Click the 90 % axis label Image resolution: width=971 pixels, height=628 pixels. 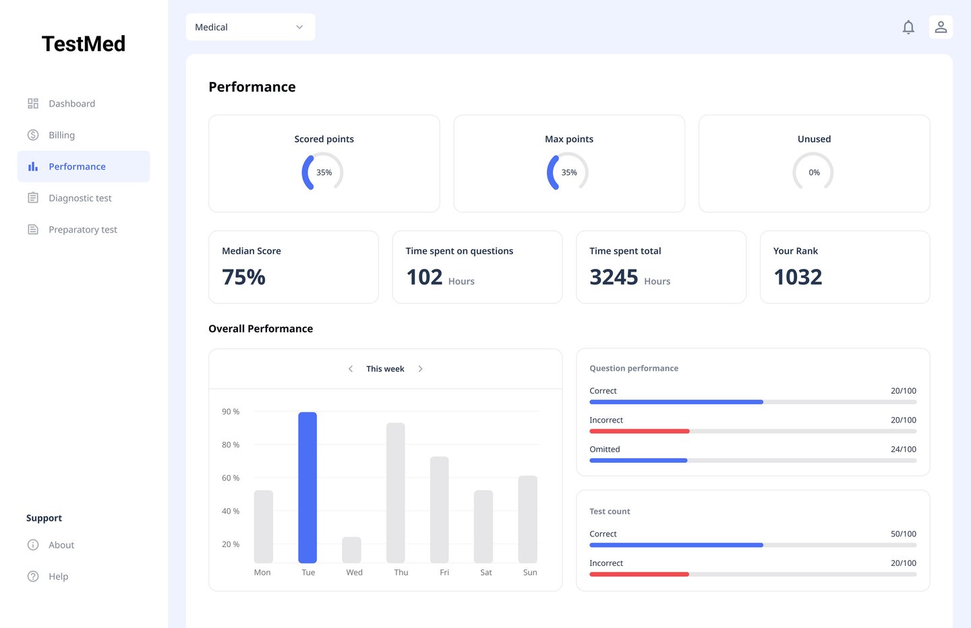tap(231, 412)
